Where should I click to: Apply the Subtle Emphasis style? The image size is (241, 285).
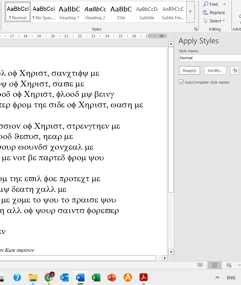173,12
